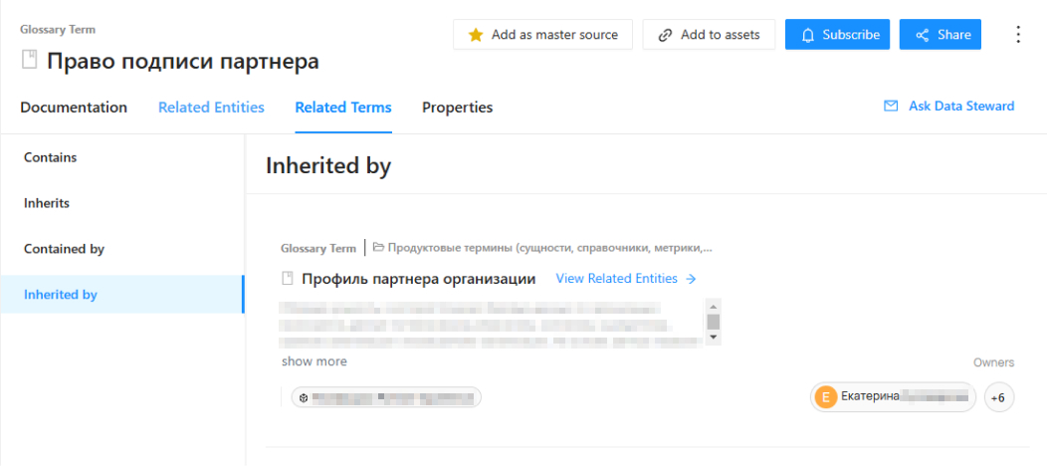Open Ask Data Steward link
Viewport: 1047px width, 466px height.
949,106
